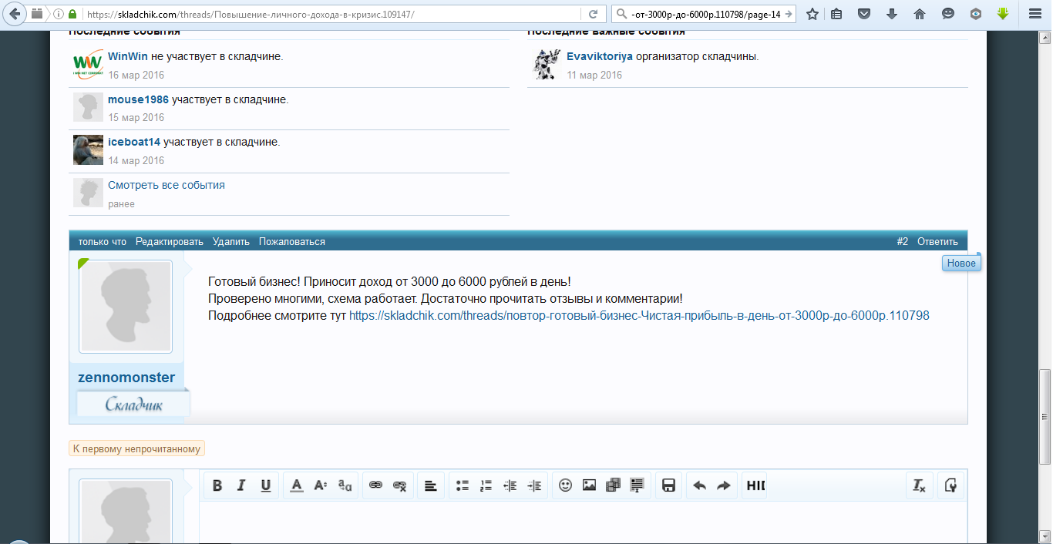
Task: Click the HIDE tag button
Action: coord(755,485)
